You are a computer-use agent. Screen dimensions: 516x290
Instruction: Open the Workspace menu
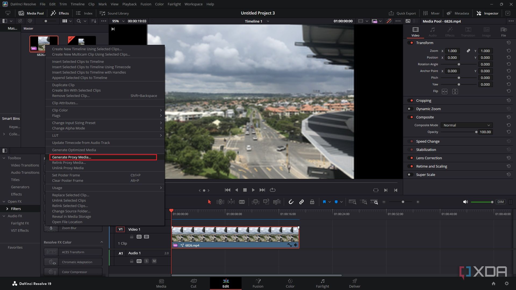tap(193, 4)
